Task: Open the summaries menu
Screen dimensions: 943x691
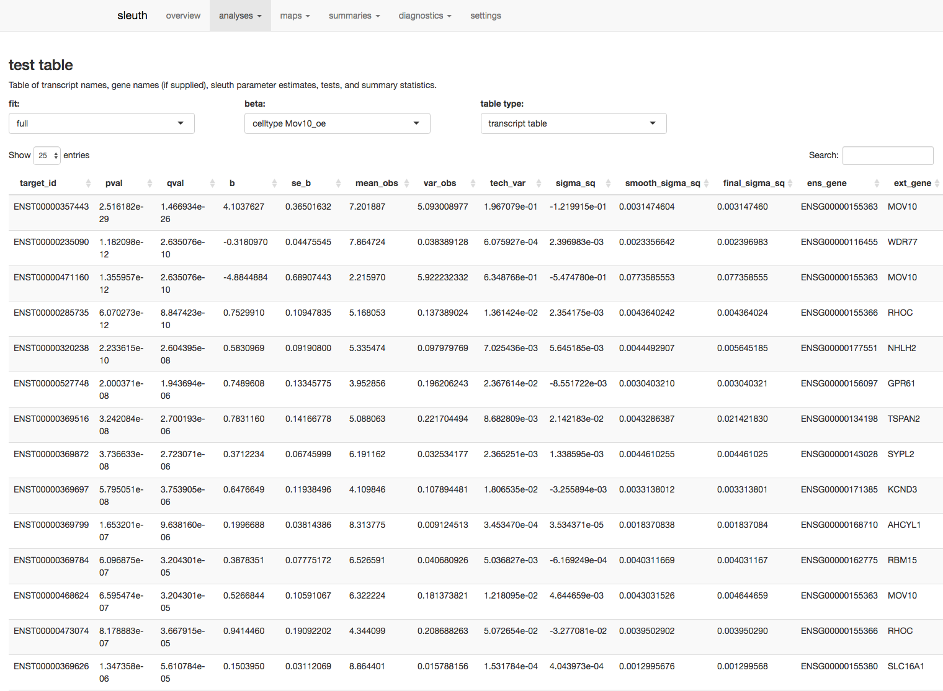Action: 354,16
